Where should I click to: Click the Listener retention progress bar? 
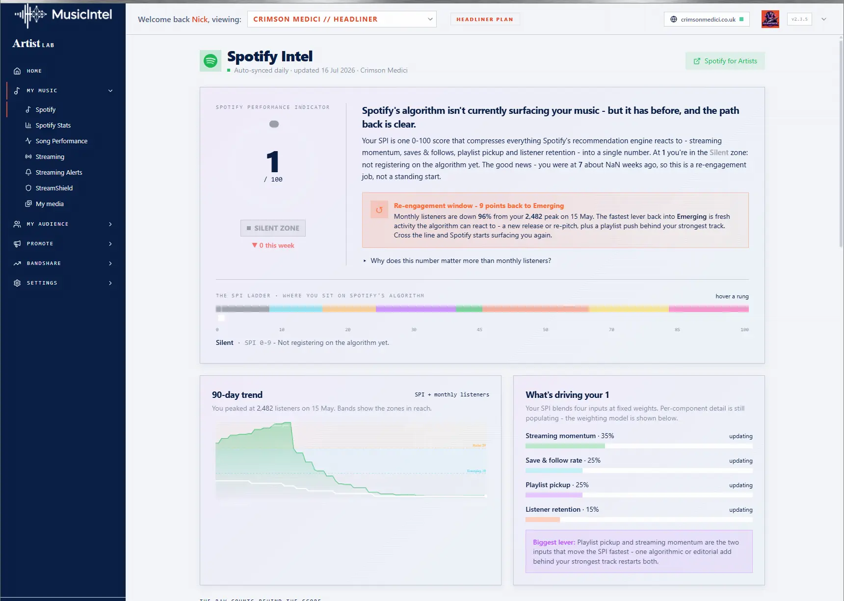click(x=639, y=520)
